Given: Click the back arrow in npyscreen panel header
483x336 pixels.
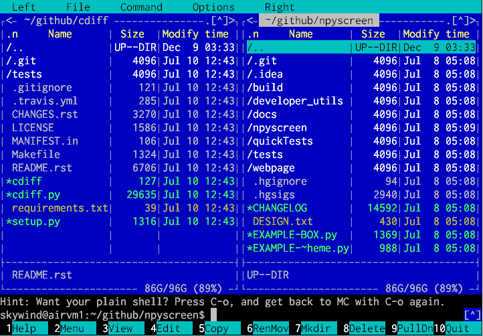Looking at the screenshot, I should [250, 20].
